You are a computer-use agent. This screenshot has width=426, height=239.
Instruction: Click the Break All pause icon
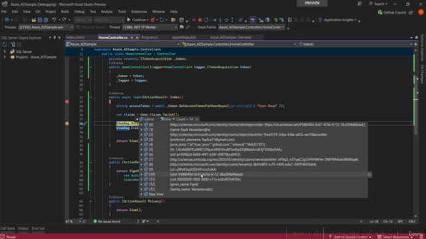[x=194, y=20]
